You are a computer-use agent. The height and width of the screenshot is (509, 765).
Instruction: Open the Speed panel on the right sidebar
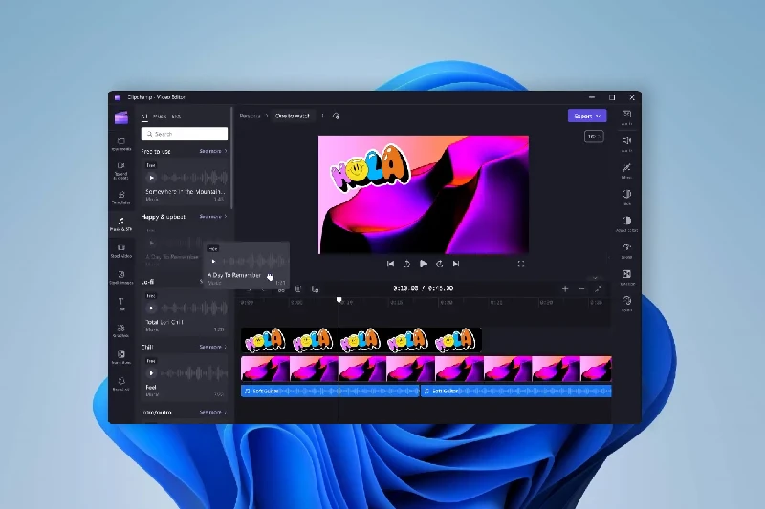click(x=627, y=250)
